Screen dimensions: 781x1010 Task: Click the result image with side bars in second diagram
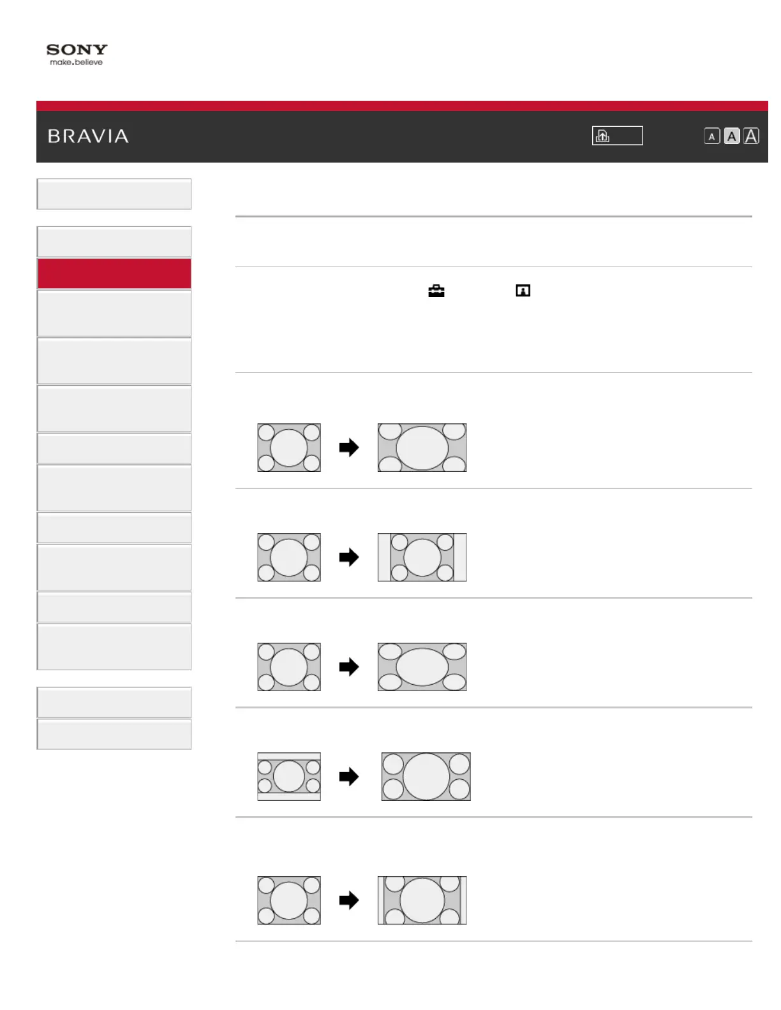(422, 557)
